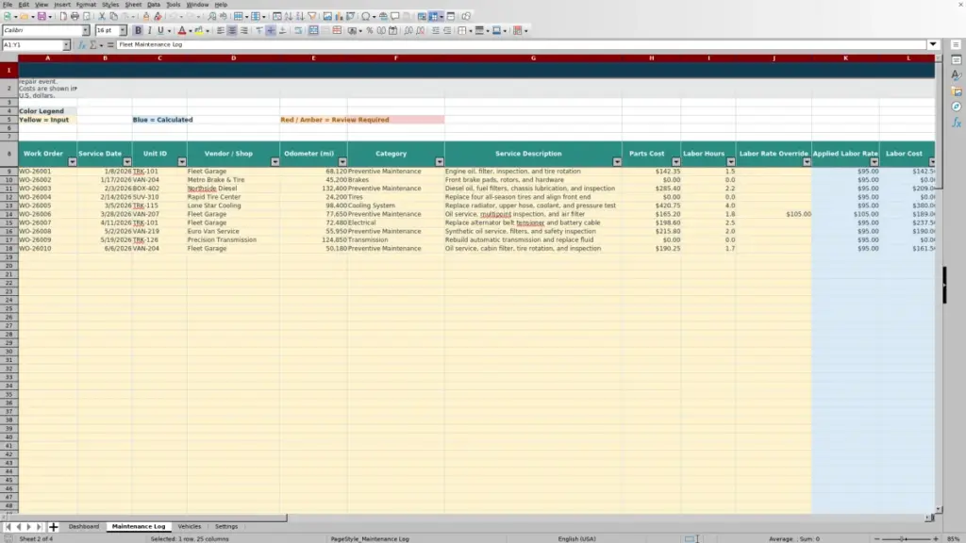Switch to the Settings sheet tab

(x=226, y=527)
